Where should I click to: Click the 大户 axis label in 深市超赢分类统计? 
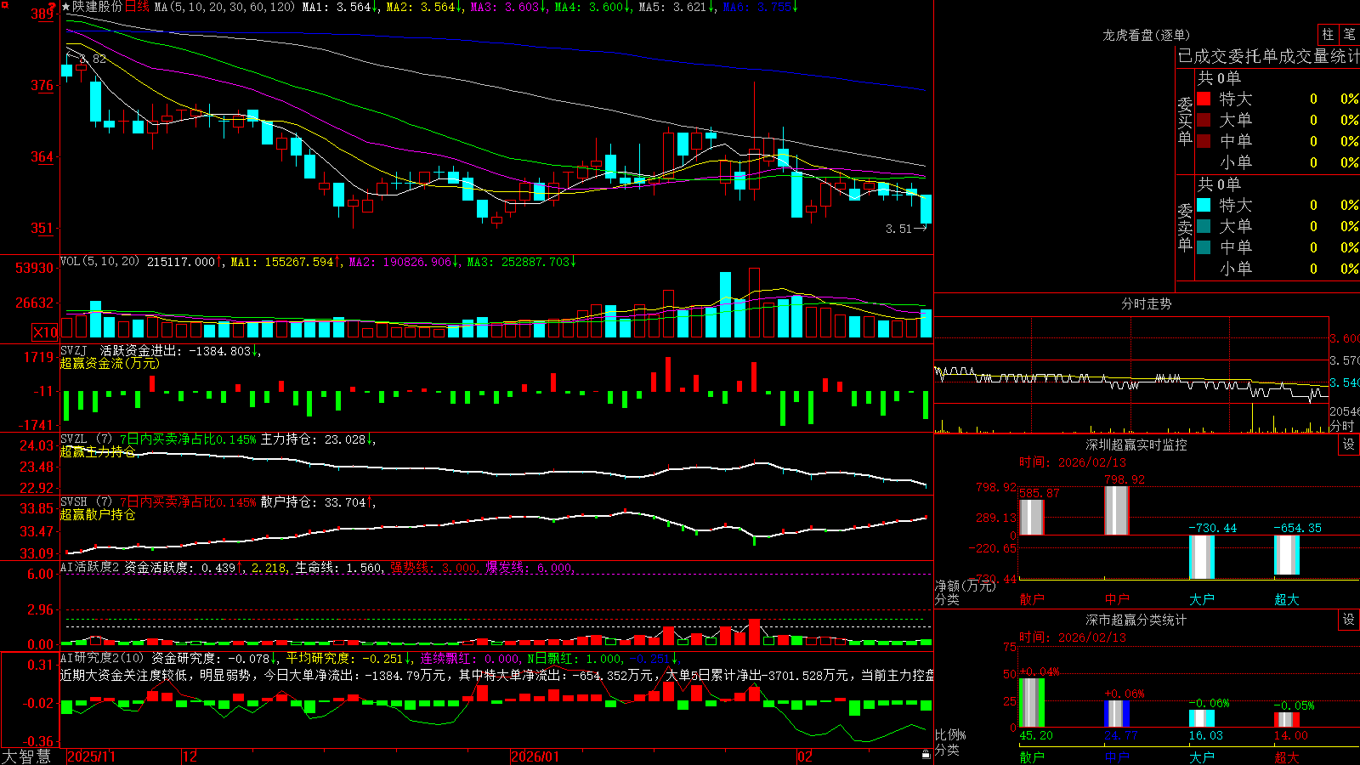click(1202, 756)
